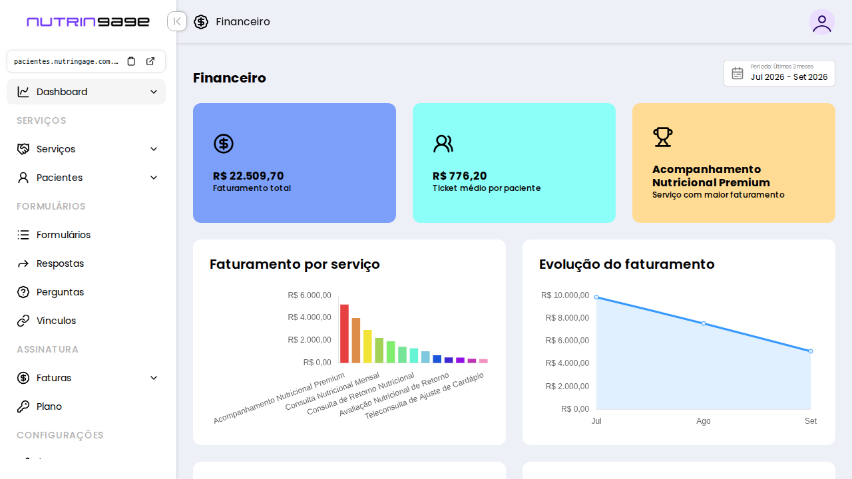Copy the patients URL with clipboard icon
Viewport: 852px width, 479px height.
[131, 61]
